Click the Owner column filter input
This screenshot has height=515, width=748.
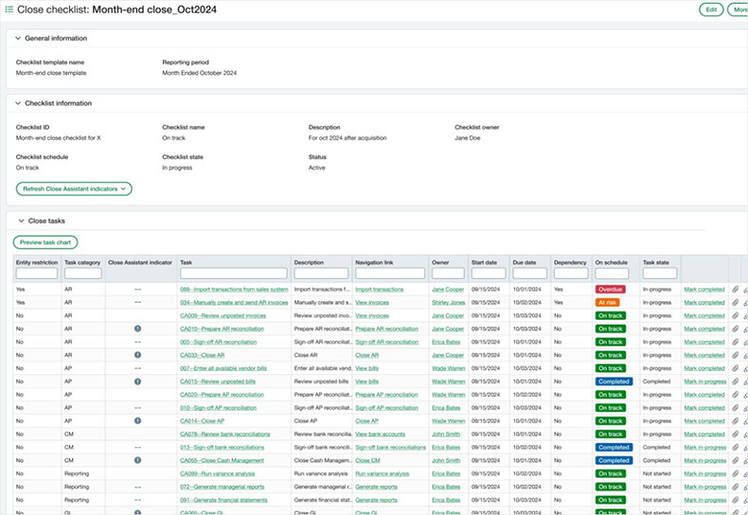[447, 274]
